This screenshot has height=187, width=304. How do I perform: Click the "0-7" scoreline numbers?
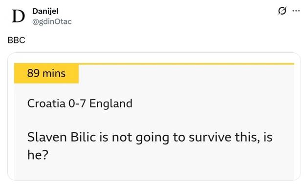[x=77, y=104]
